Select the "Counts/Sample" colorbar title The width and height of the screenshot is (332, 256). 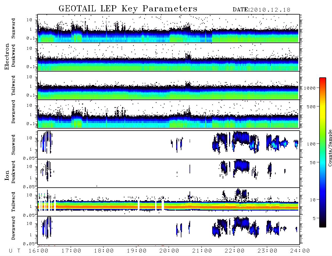[330, 148]
